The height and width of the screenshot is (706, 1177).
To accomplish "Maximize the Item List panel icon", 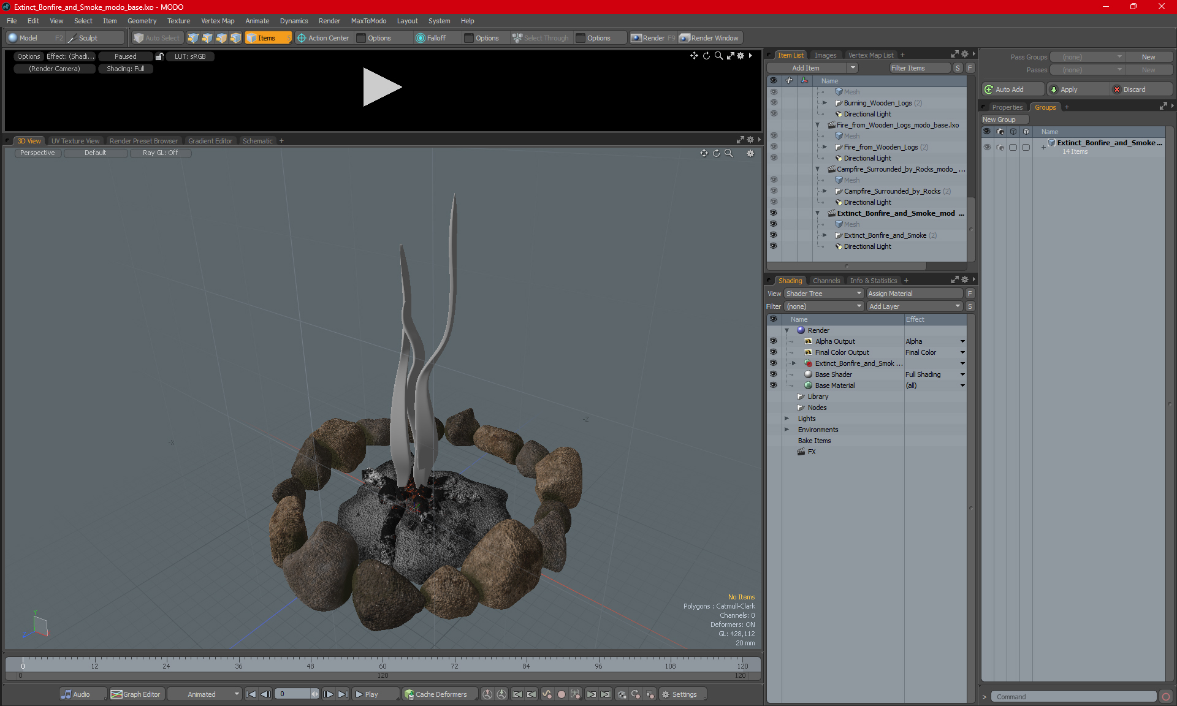I will point(954,55).
